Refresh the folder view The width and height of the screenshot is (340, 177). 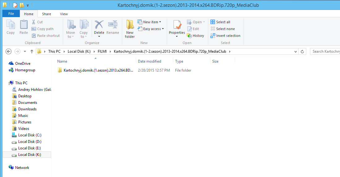point(302,51)
